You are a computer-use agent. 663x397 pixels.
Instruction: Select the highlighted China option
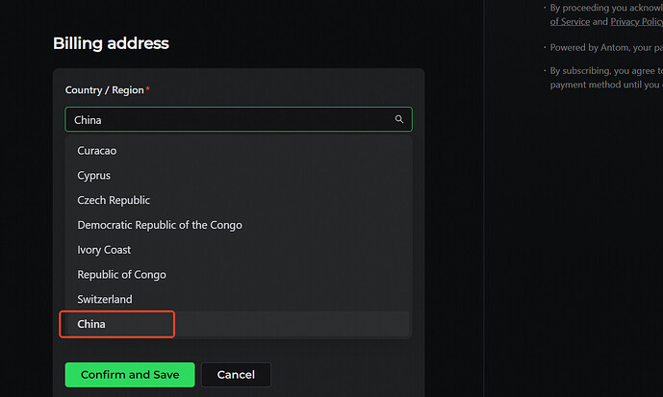(x=92, y=325)
